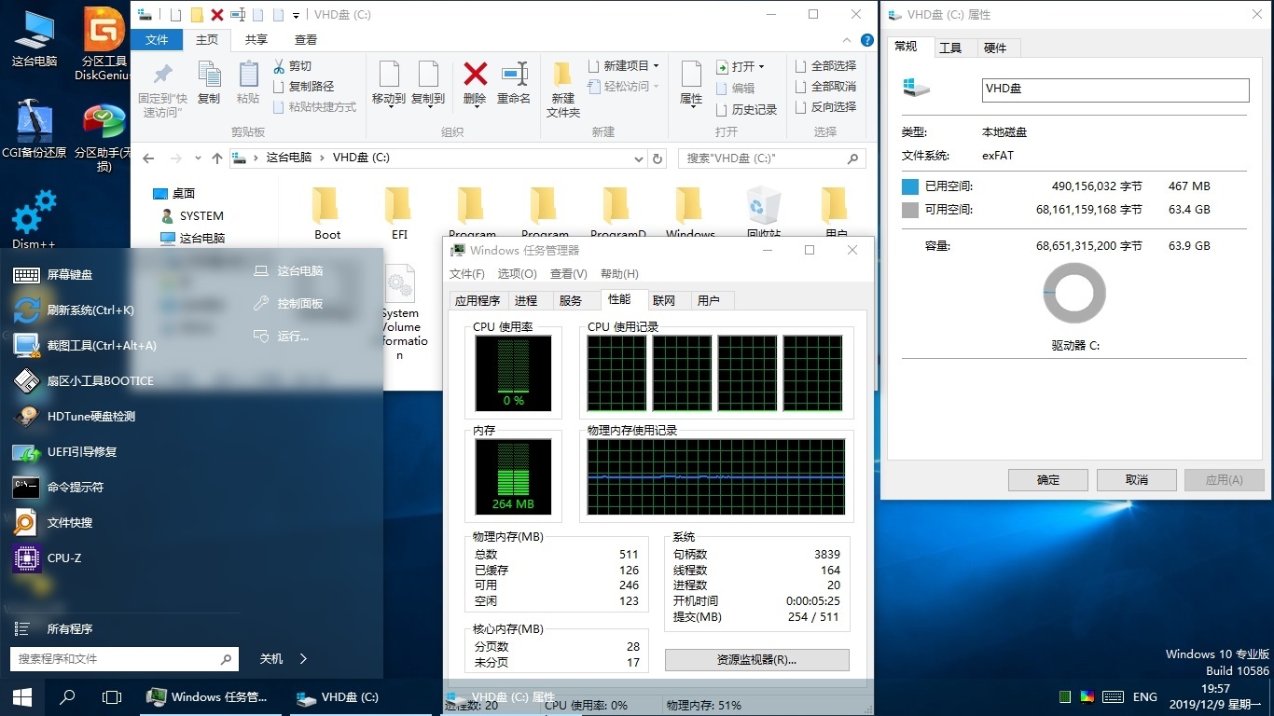Open the Boot folder
The height and width of the screenshot is (716, 1274).
[327, 213]
